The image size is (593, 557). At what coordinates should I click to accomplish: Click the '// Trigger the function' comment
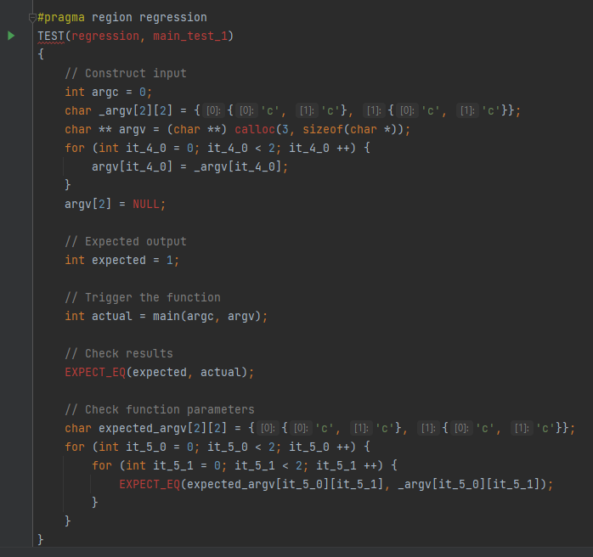click(x=142, y=297)
